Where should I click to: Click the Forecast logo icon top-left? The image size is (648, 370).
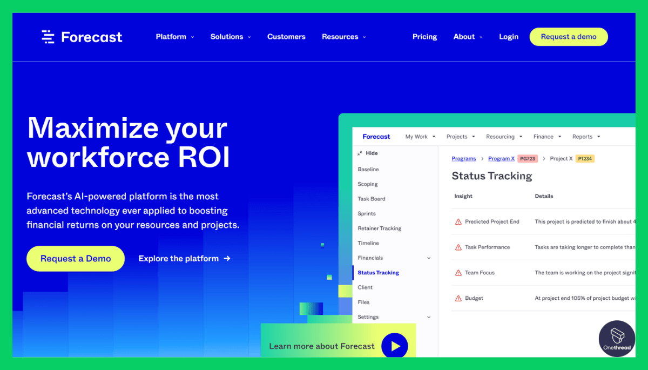click(x=48, y=37)
